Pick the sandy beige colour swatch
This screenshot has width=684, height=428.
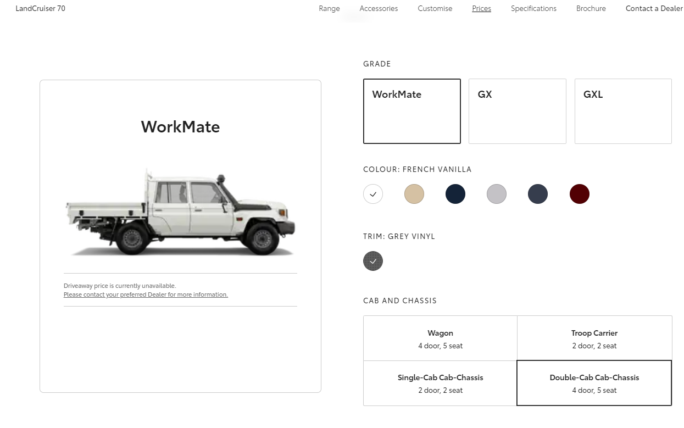click(x=414, y=194)
